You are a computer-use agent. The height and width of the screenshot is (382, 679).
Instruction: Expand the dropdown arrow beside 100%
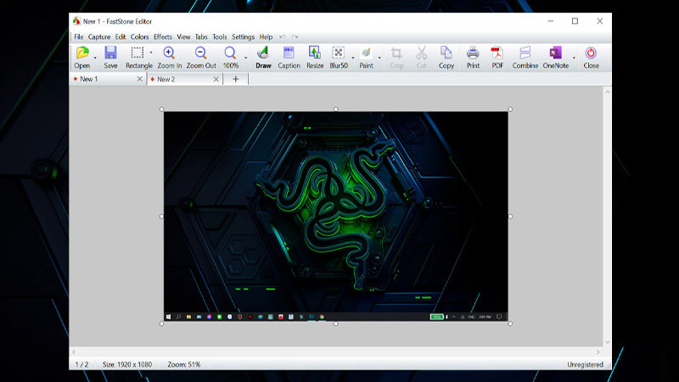coord(245,57)
